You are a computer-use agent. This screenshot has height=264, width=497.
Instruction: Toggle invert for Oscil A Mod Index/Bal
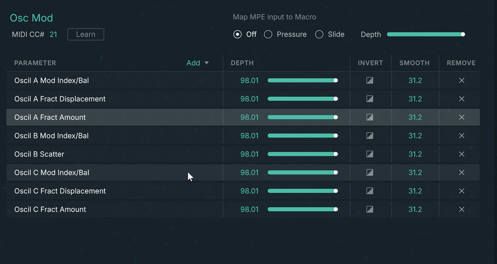(370, 80)
